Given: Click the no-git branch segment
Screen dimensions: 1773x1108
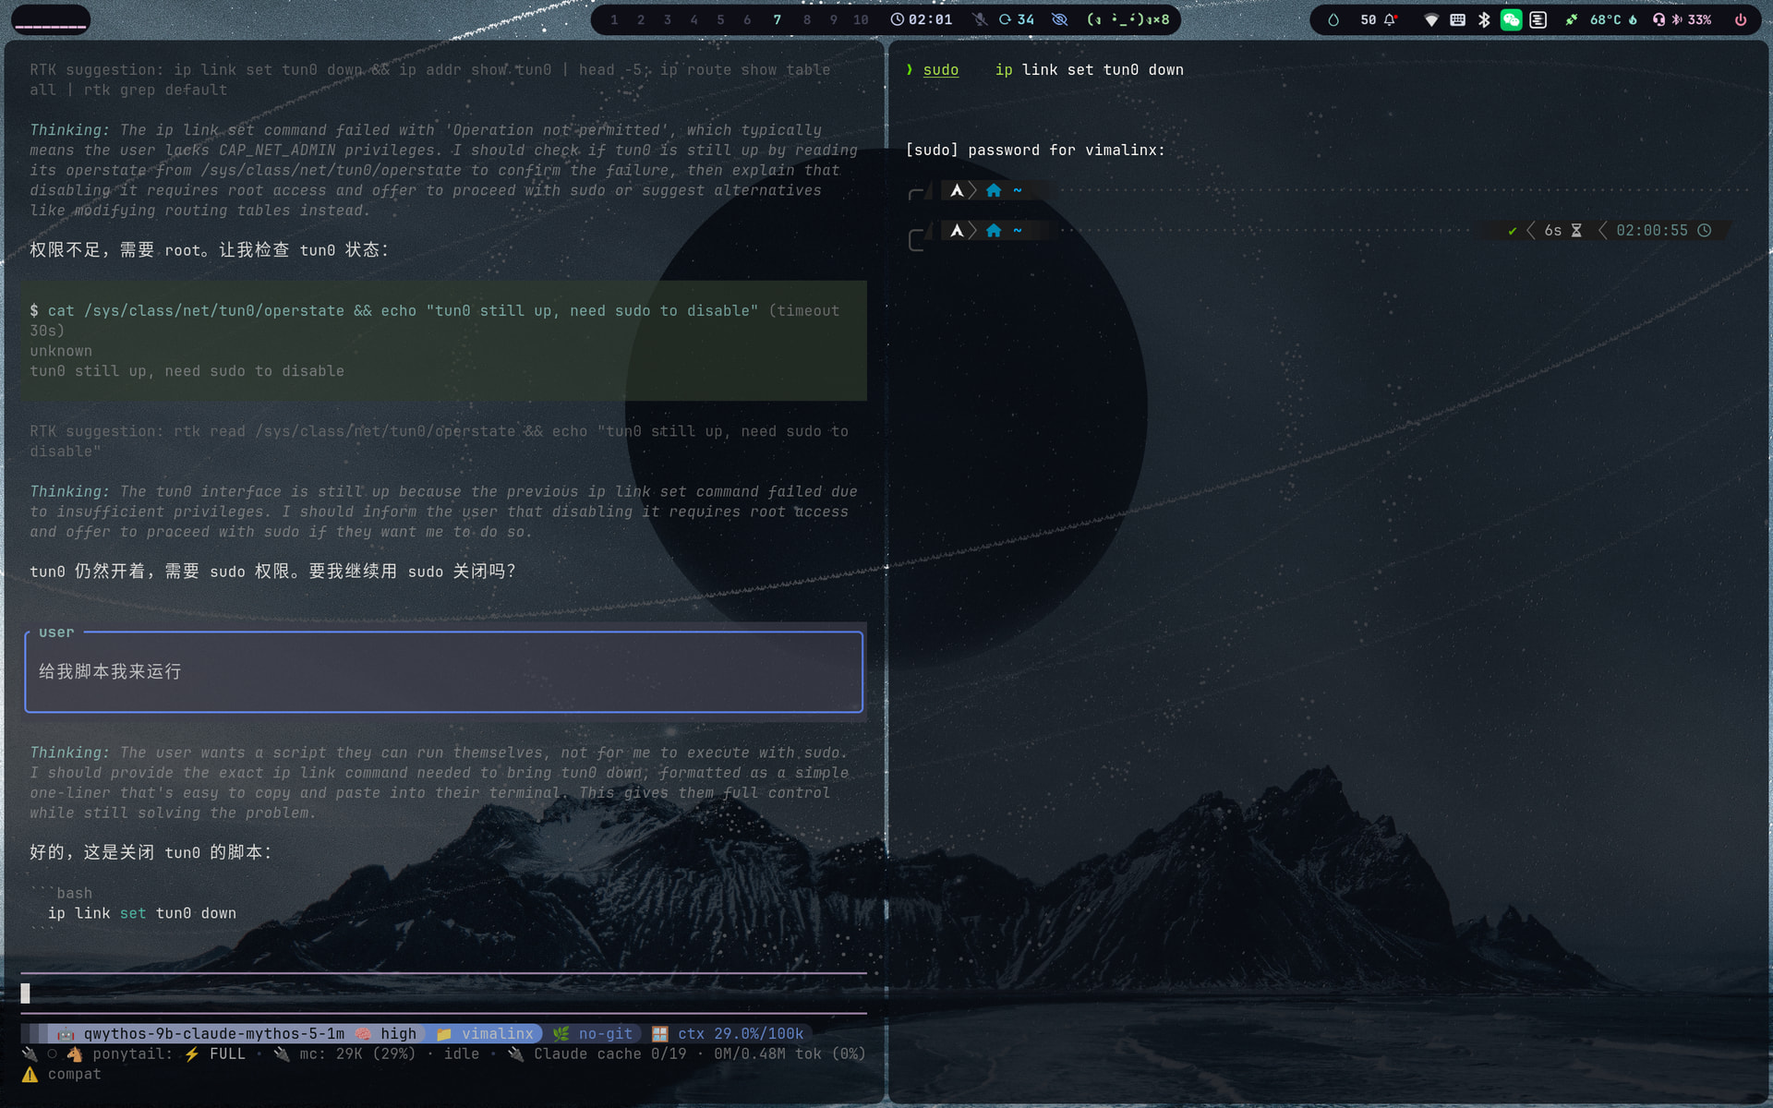Looking at the screenshot, I should tap(594, 1033).
